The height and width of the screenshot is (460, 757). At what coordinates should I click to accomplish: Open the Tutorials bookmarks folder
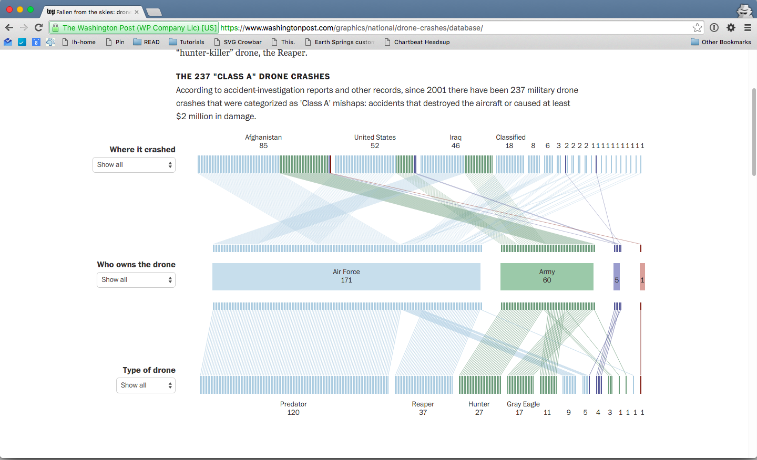[187, 42]
